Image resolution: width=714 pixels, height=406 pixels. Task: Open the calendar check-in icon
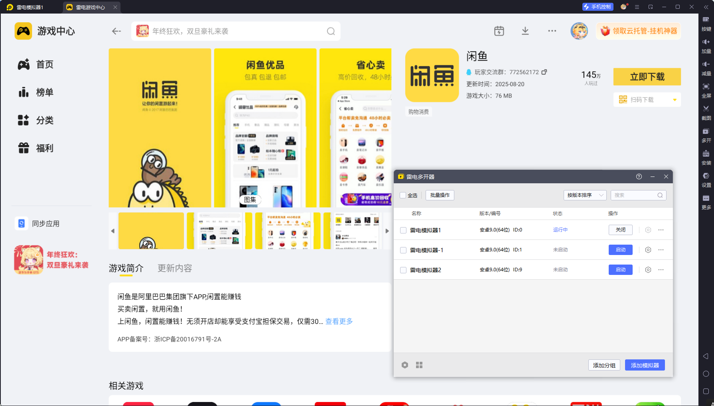pos(499,31)
